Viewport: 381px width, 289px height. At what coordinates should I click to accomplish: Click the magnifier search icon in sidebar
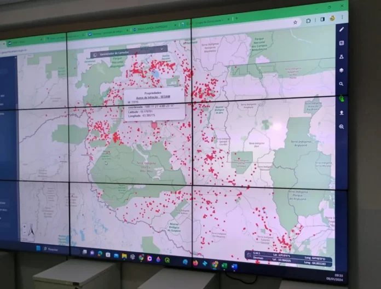[x=342, y=84]
